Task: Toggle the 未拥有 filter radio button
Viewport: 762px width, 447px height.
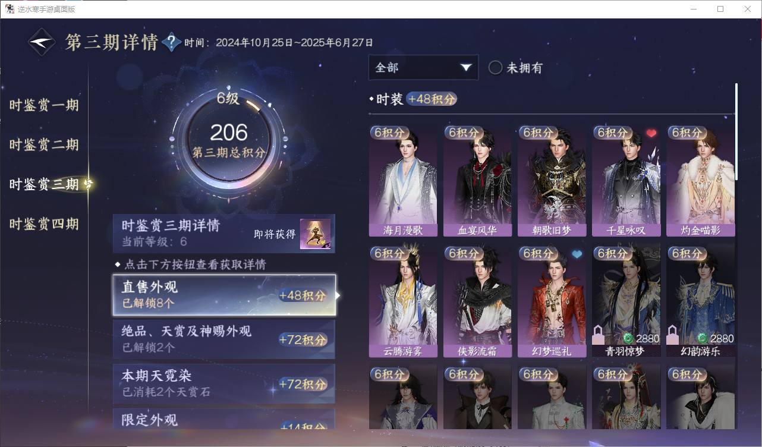Action: coord(495,68)
